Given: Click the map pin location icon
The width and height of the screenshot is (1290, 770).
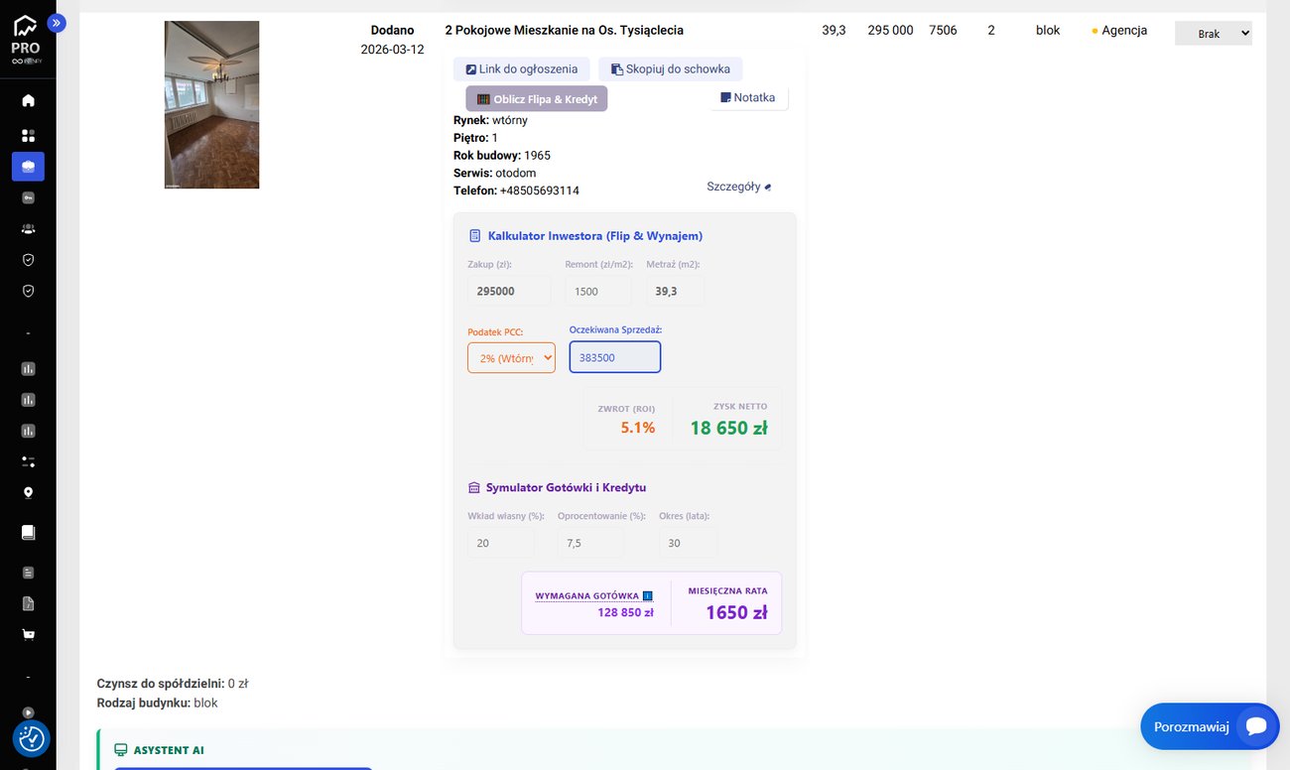Looking at the screenshot, I should 28,492.
